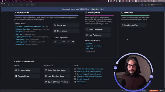The image size is (165, 92).
Task: Create a New Workspace
Action: [98, 35]
